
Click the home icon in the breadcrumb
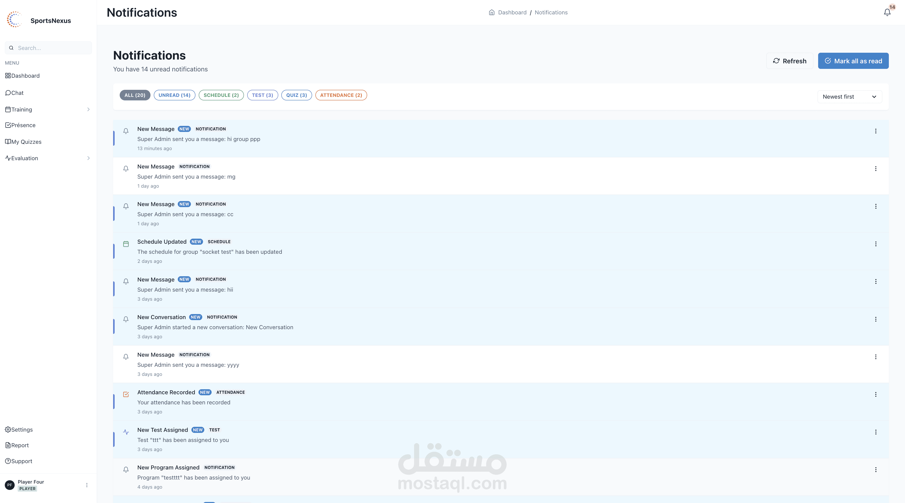pyautogui.click(x=491, y=13)
